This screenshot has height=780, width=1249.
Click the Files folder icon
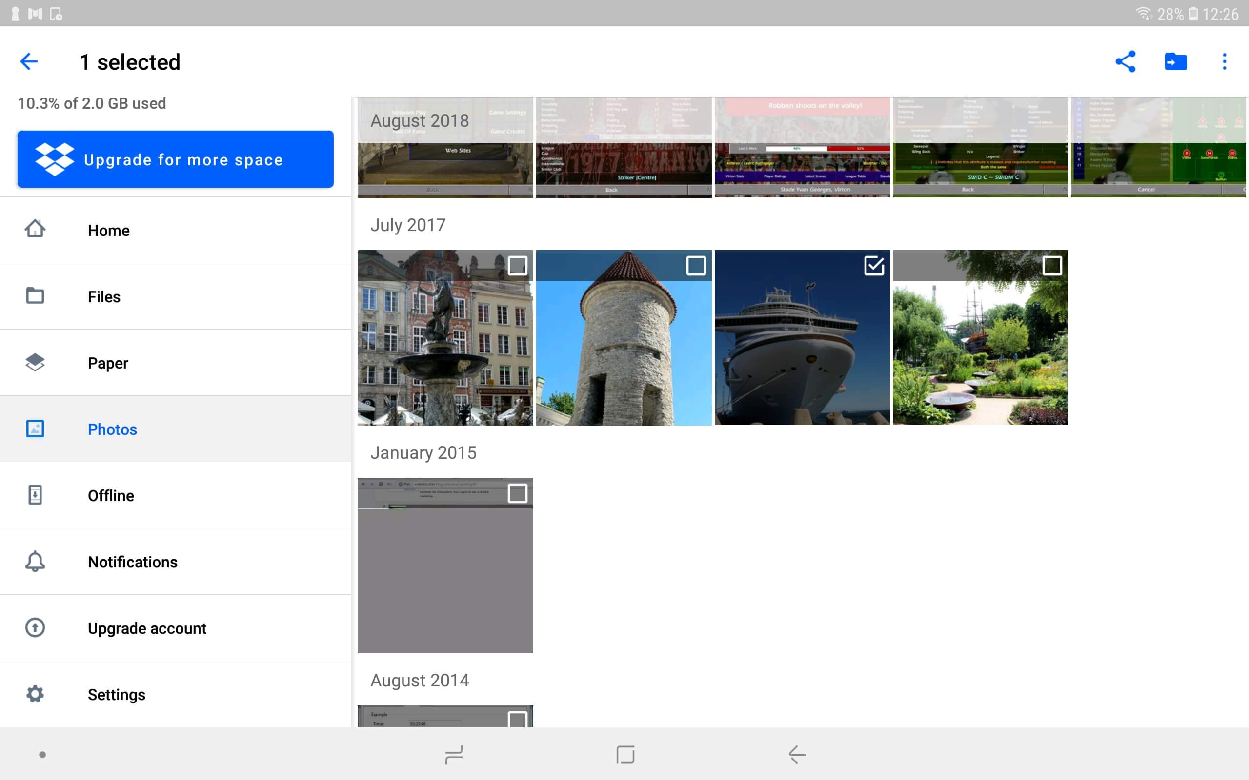click(35, 295)
